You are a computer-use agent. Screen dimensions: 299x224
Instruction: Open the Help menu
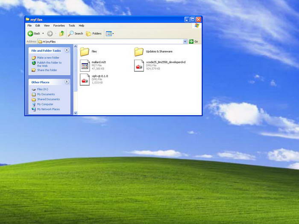click(x=82, y=26)
